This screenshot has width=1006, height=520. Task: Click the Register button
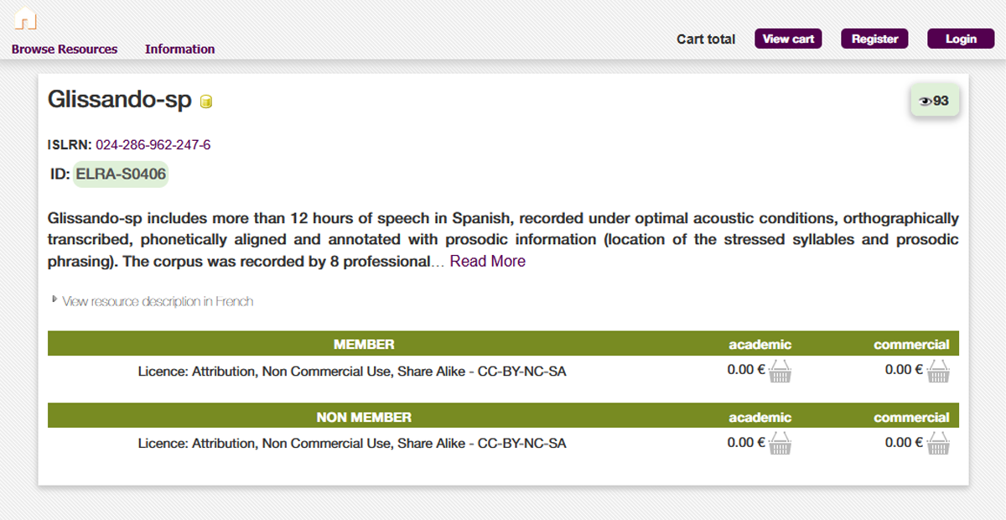[x=874, y=39]
